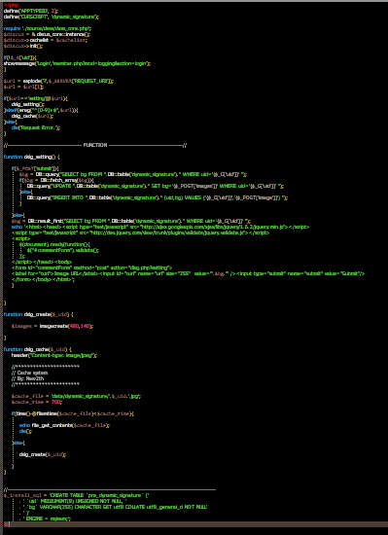Screen dimensions: 388x535
Task: Click the label Image URL input line
Action: click(189, 273)
